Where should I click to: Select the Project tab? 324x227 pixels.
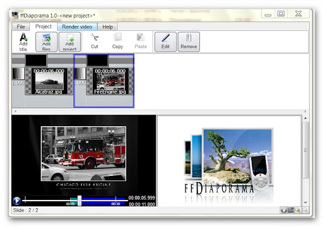(x=43, y=26)
